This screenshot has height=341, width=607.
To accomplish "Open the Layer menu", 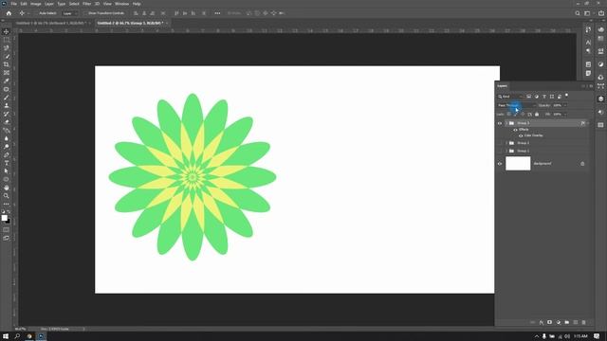I will (49, 4).
